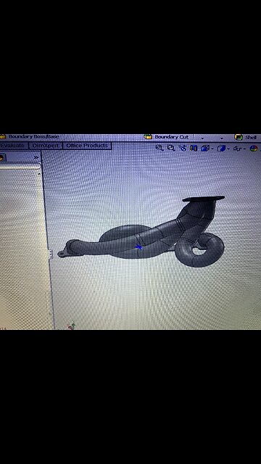261x464 pixels.
Task: Click the yellow Boundary Cut icon
Action: 148,137
